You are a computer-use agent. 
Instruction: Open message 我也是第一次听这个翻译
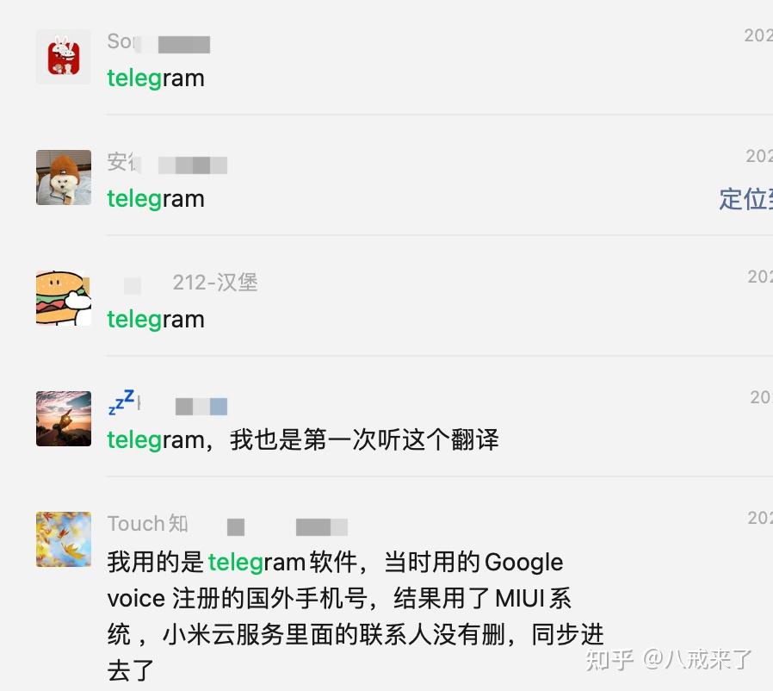click(364, 439)
